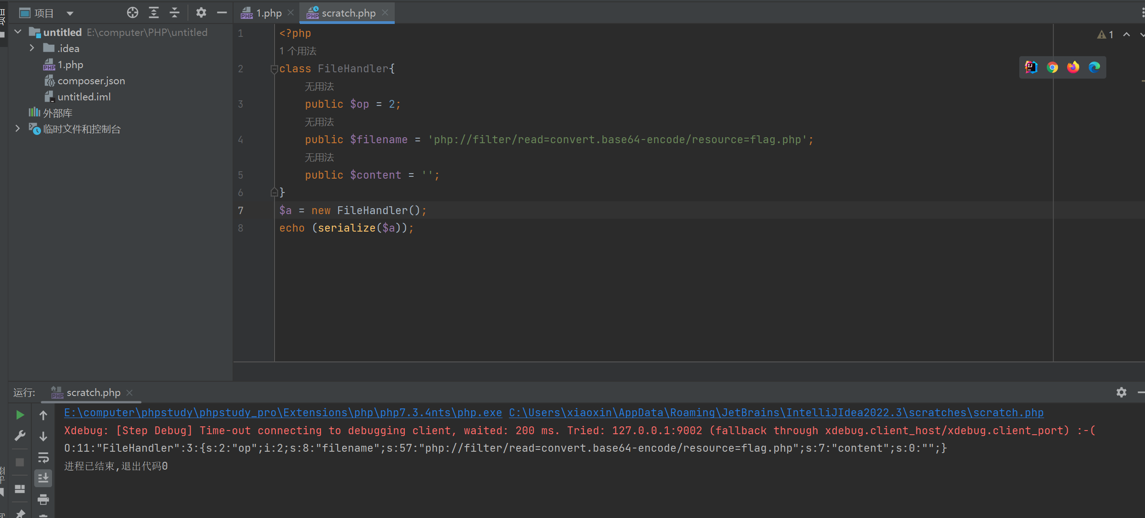Place cursor on line 7 code

[x=353, y=210]
